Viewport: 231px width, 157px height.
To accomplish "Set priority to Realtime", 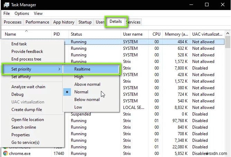I will (91, 69).
